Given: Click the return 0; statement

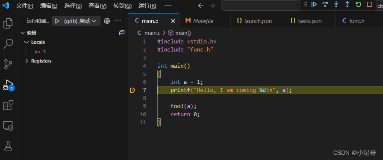Looking at the screenshot, I should (x=185, y=114).
